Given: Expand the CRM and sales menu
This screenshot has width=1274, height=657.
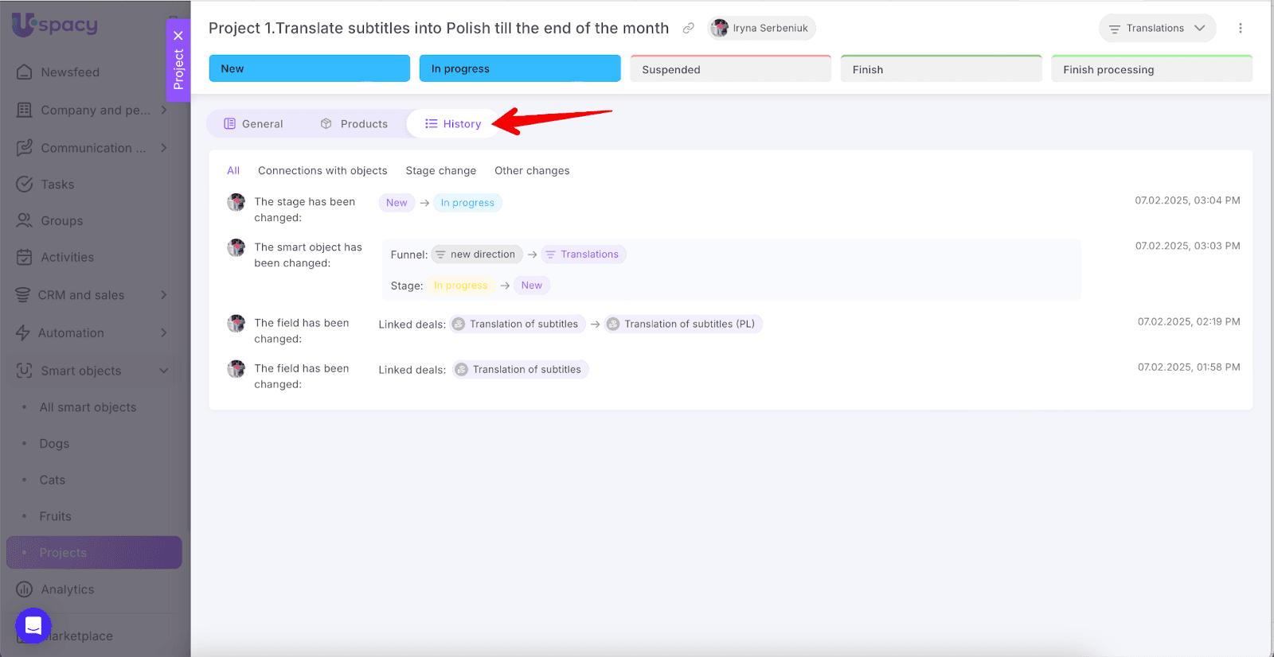Looking at the screenshot, I should (x=164, y=295).
